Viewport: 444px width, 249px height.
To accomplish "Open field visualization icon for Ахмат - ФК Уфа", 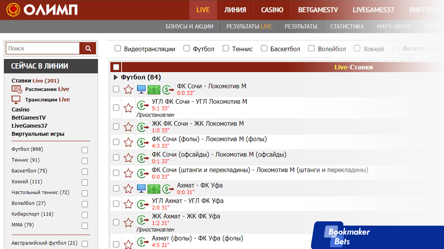I will (x=154, y=189).
